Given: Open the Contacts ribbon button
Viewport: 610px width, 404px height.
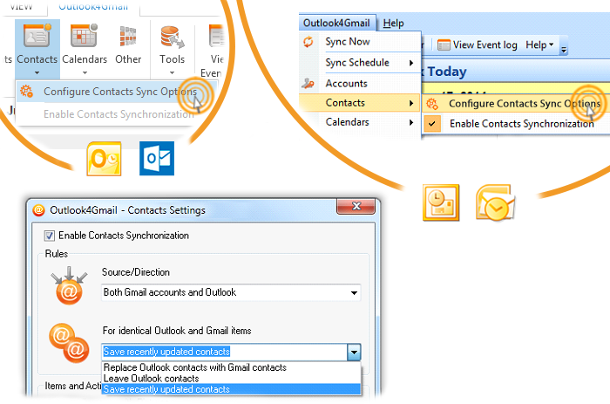Looking at the screenshot, I should pyautogui.click(x=37, y=49).
